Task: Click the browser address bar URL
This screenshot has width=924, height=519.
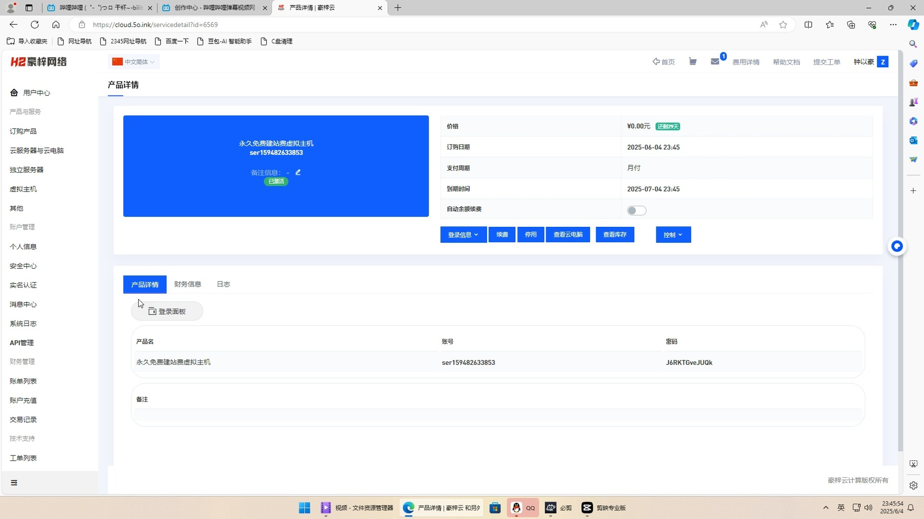Action: tap(155, 25)
